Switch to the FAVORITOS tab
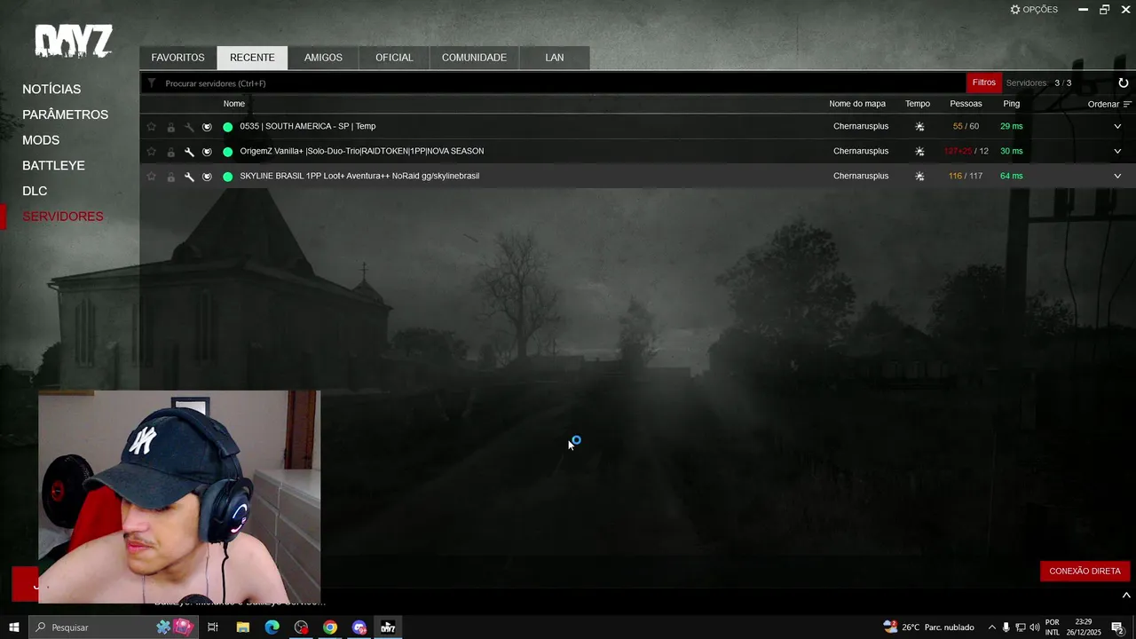1136x639 pixels. (x=177, y=58)
